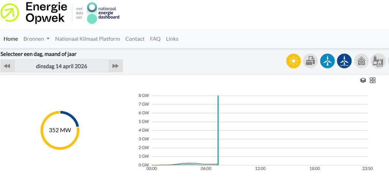
Task: Switch to grid tiles chart view
Action: pos(373,80)
